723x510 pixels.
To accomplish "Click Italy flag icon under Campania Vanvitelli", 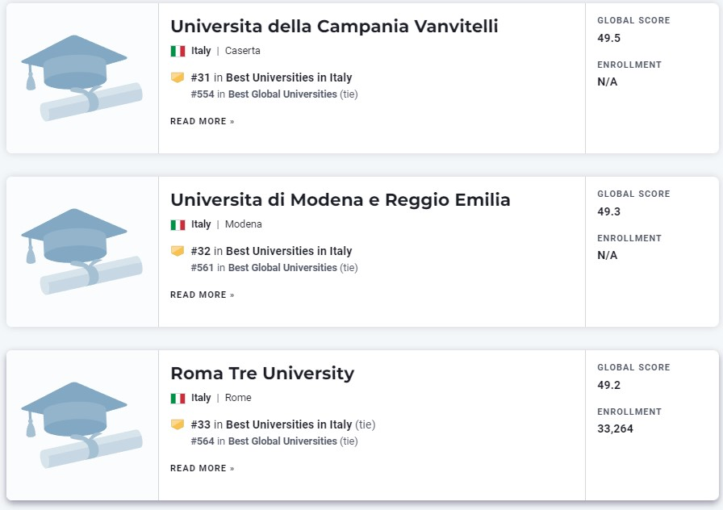I will tap(178, 51).
